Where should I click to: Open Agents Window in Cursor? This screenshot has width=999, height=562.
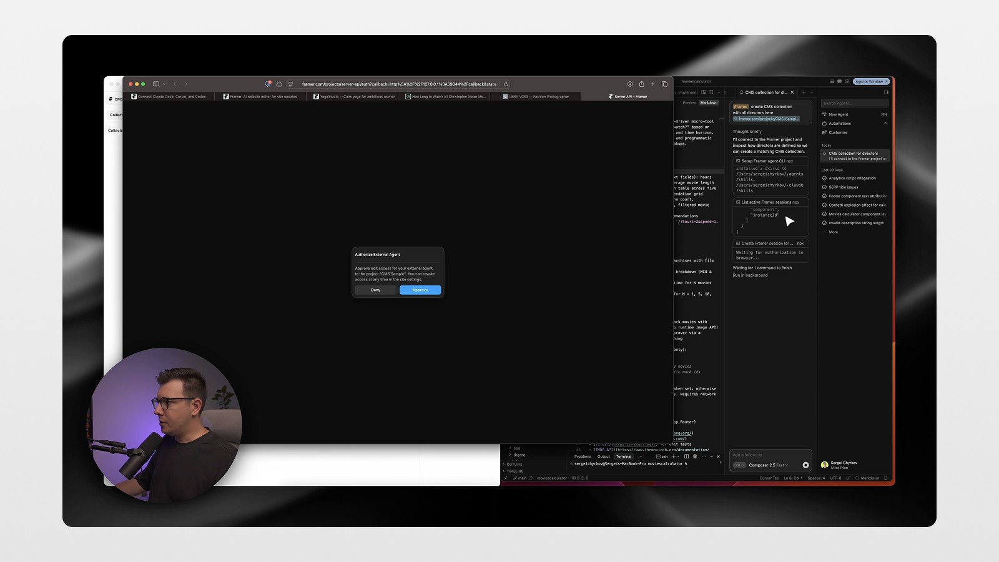pos(871,81)
